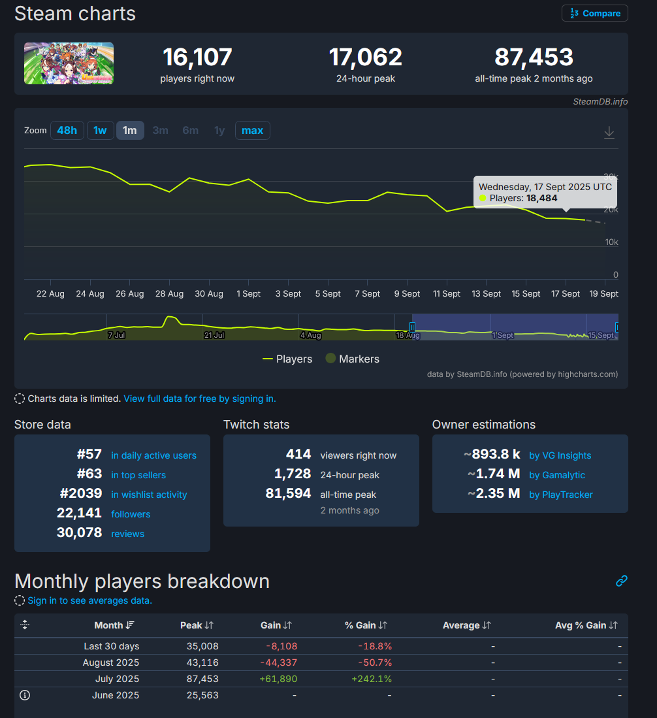Open 'by Gamalytic' link
The height and width of the screenshot is (718, 657).
[x=556, y=475]
